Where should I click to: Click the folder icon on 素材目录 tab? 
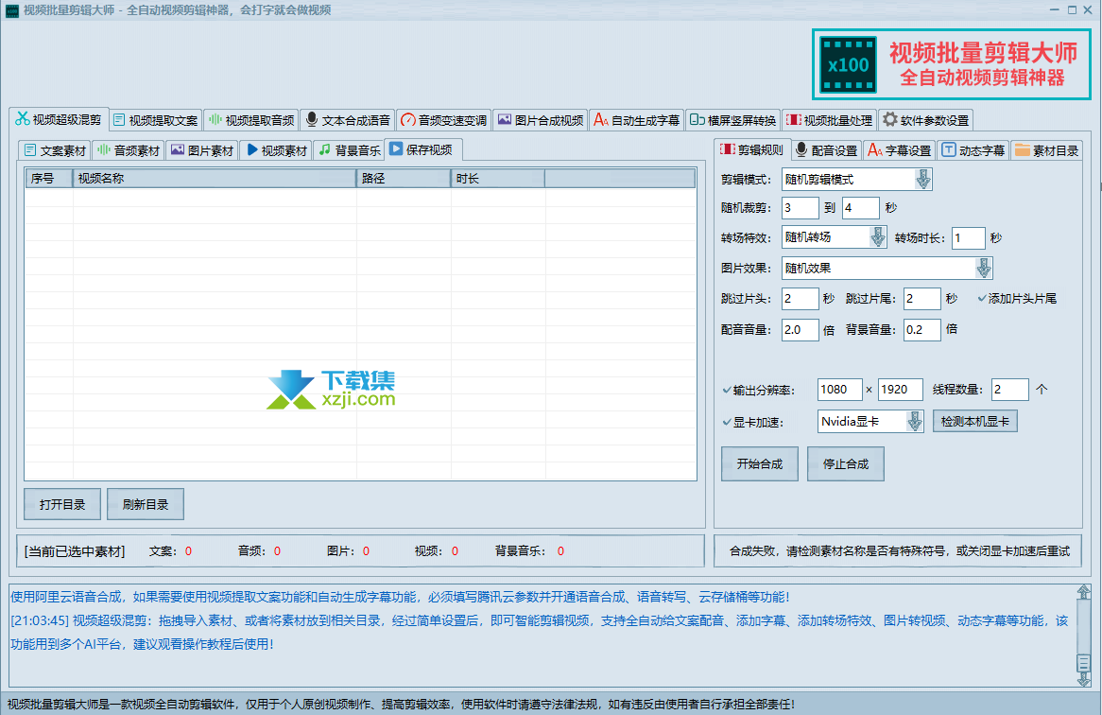click(x=1023, y=149)
